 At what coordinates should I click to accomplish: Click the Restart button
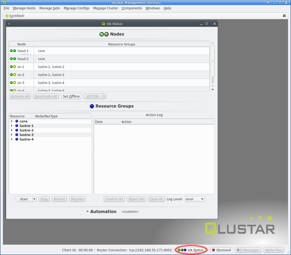[59, 199]
